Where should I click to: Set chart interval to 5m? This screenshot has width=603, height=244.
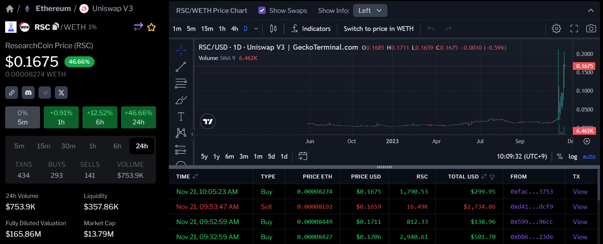(x=191, y=29)
